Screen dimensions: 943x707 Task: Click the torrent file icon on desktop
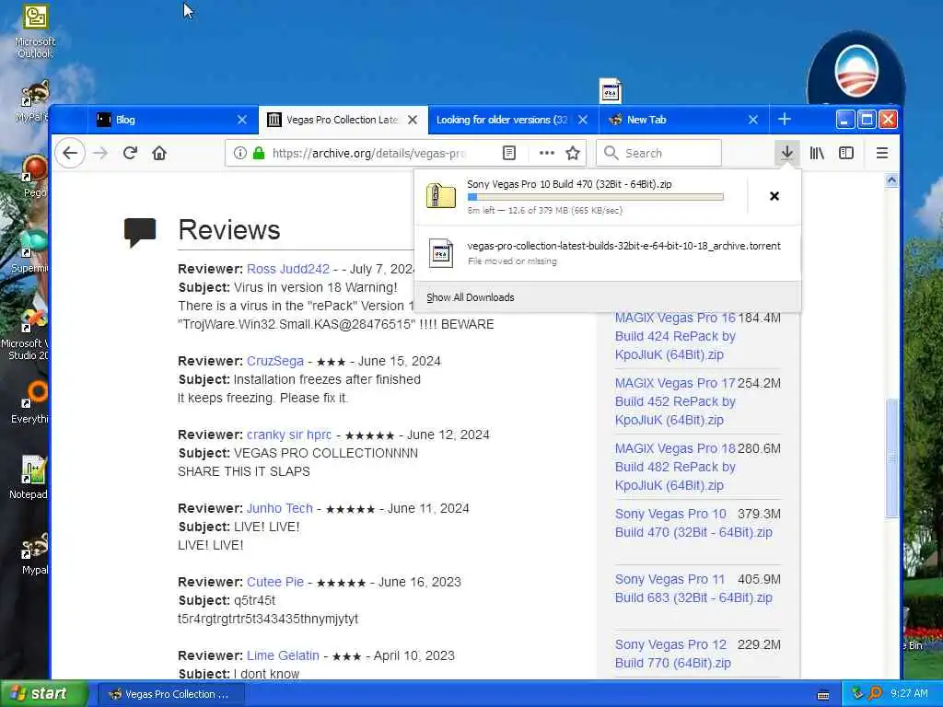pos(611,91)
